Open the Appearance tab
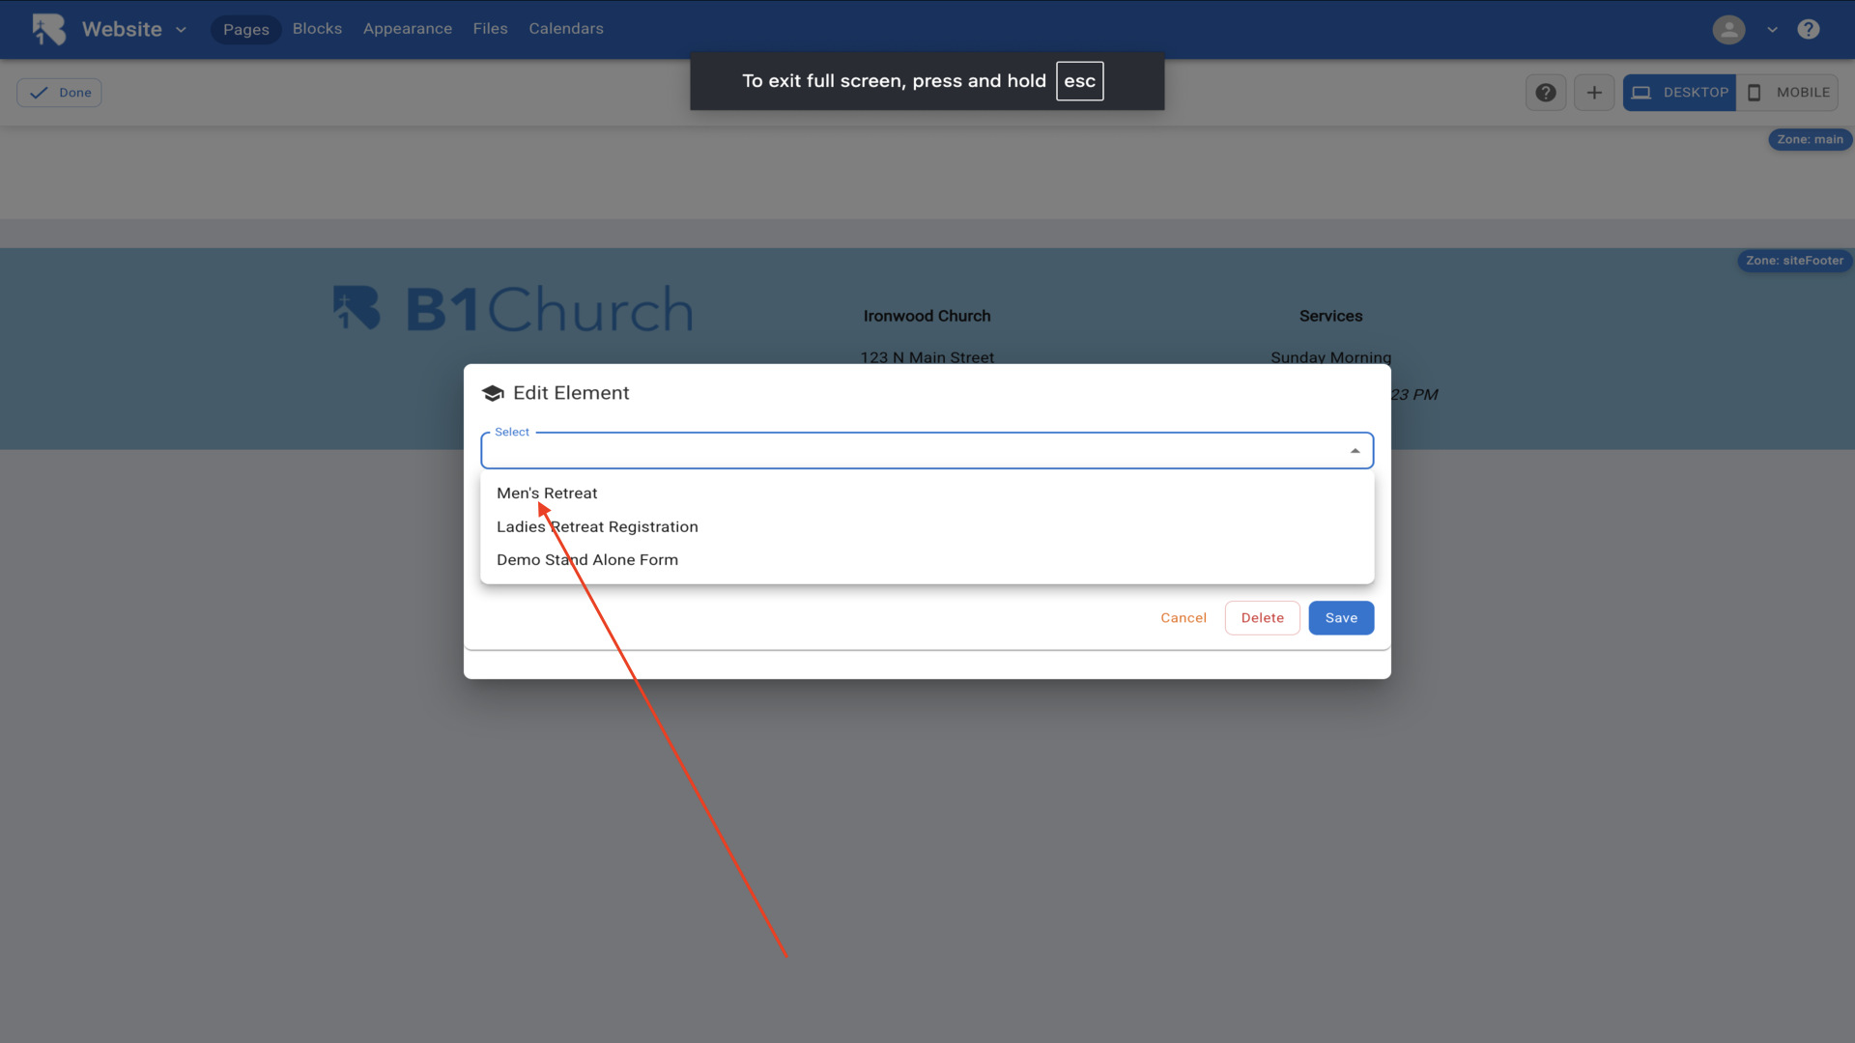This screenshot has width=1855, height=1043. coord(407,29)
